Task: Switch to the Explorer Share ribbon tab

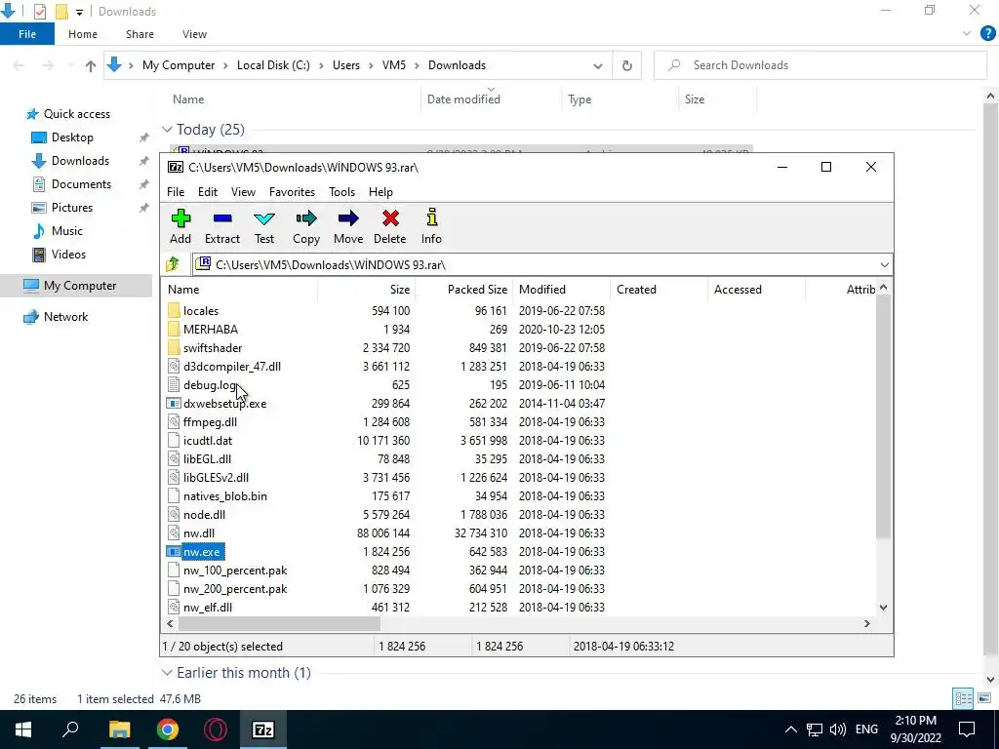Action: [140, 34]
